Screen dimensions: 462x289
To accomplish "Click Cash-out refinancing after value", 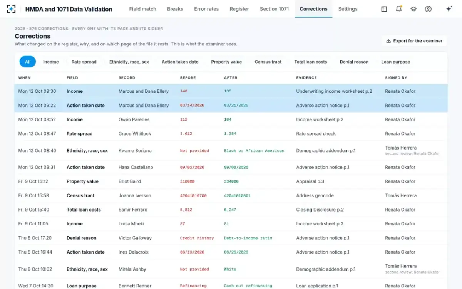I will pos(248,286).
